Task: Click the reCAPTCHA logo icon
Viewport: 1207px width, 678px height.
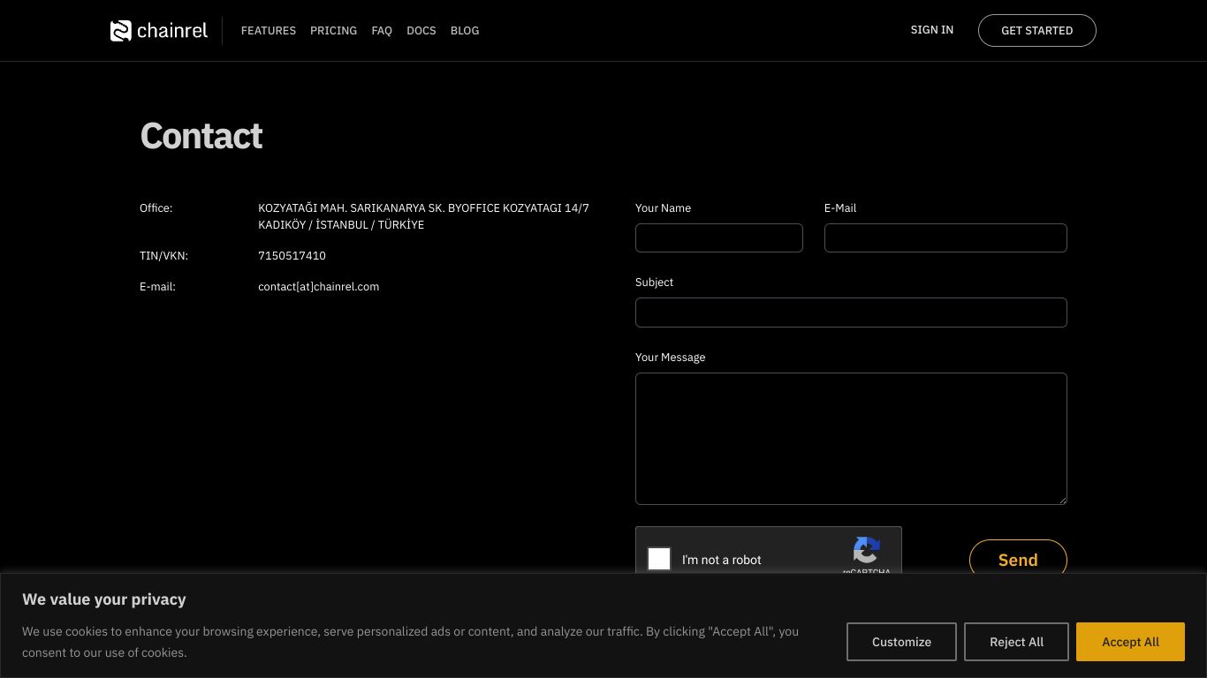Action: 867,550
